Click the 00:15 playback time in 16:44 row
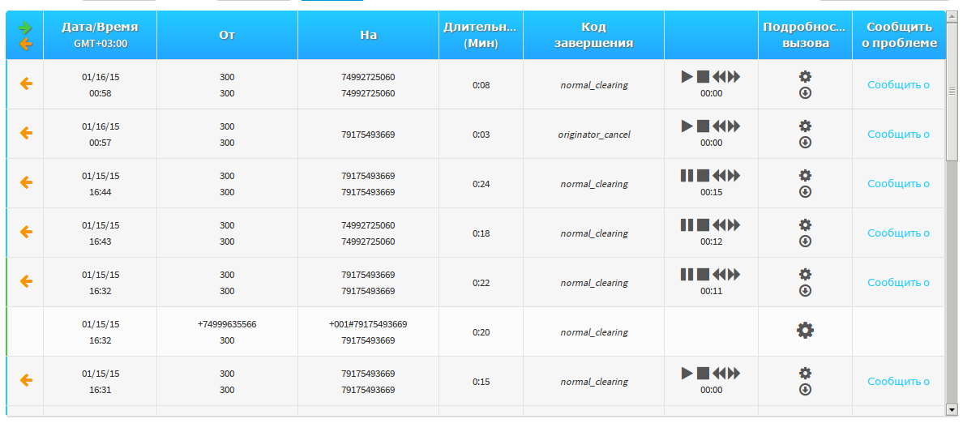The image size is (967, 436). click(x=711, y=192)
